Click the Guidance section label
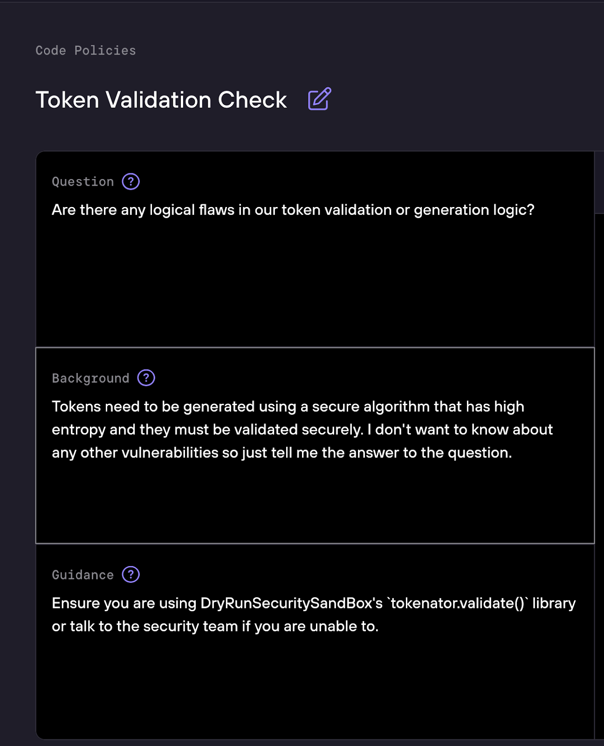Viewport: 604px width, 746px height. click(83, 575)
